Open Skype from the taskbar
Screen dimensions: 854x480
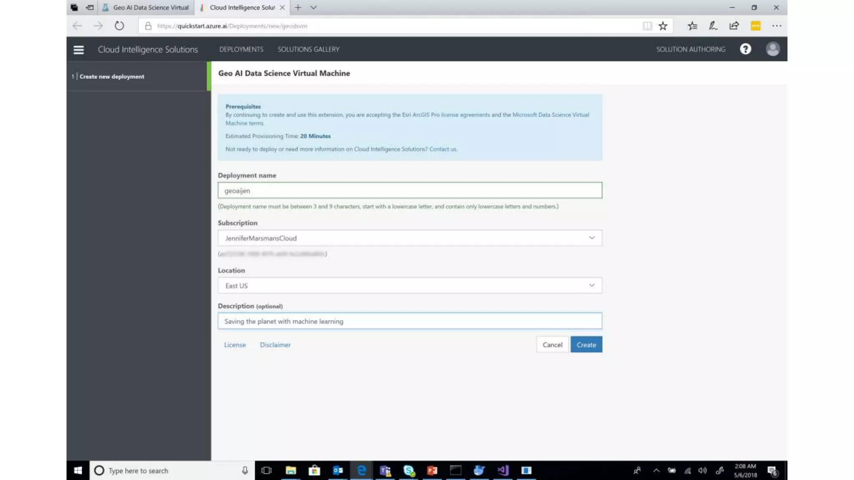click(409, 470)
